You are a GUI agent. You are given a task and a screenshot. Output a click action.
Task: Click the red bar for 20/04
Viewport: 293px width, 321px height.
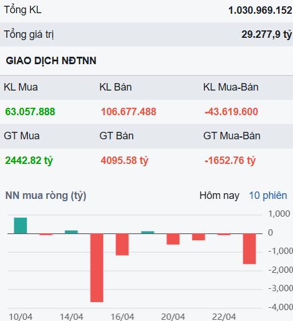pyautogui.click(x=173, y=239)
